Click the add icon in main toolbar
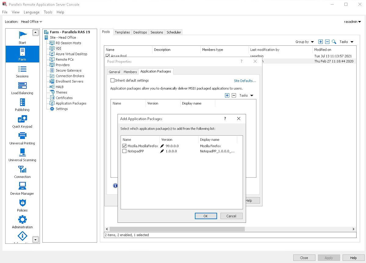The width and height of the screenshot is (366, 263). [x=321, y=42]
